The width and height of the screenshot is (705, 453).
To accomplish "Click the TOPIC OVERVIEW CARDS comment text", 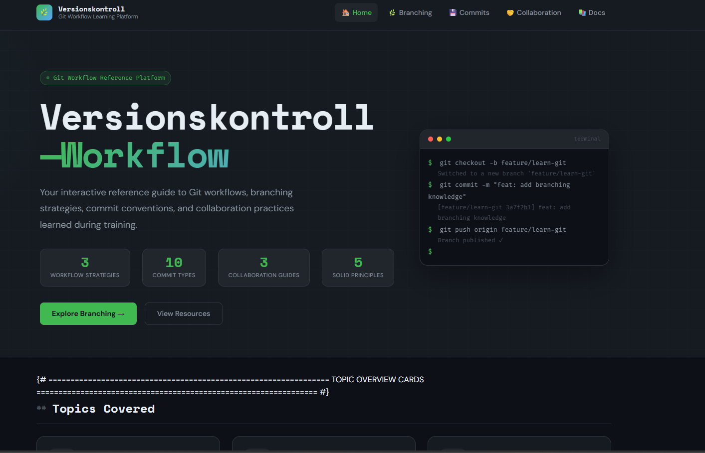I will tap(378, 380).
